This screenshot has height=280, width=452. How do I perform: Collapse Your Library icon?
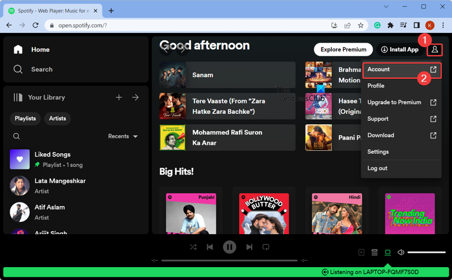(17, 97)
